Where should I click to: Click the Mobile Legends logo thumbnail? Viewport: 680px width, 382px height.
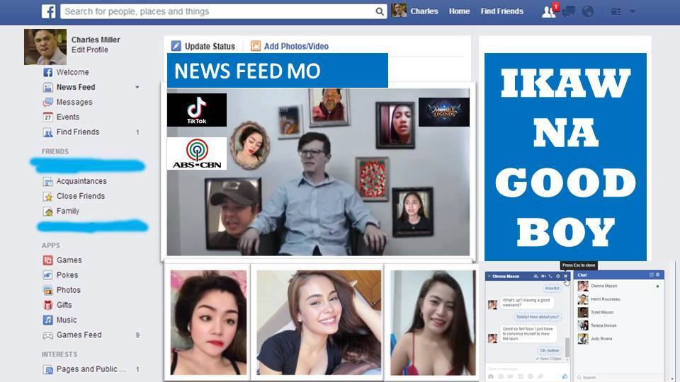(x=444, y=112)
